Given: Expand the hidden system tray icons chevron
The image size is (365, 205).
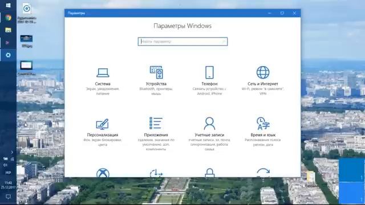Looking at the screenshot, I should pyautogui.click(x=12, y=153).
